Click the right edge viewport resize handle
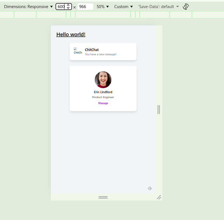The width and height of the screenshot is (224, 220). pos(159,110)
